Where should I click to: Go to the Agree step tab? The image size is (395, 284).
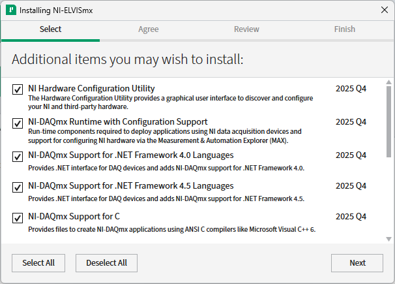pos(149,29)
